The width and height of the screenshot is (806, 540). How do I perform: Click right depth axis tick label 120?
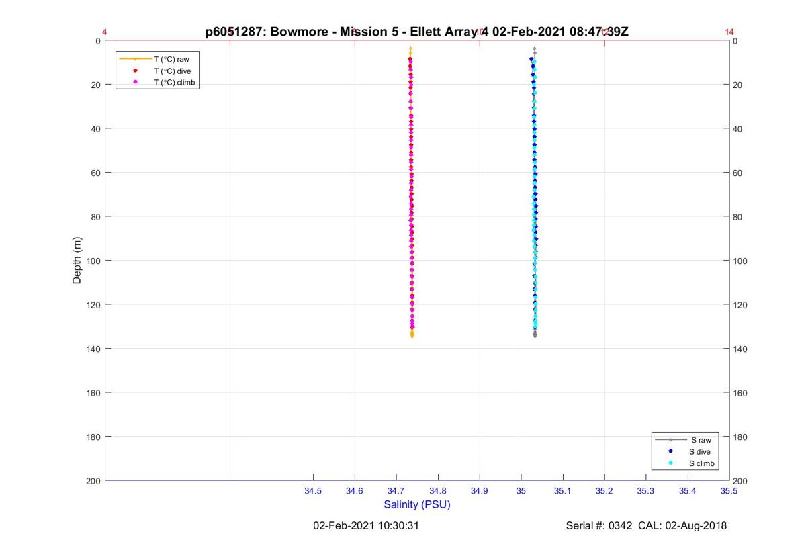(740, 305)
